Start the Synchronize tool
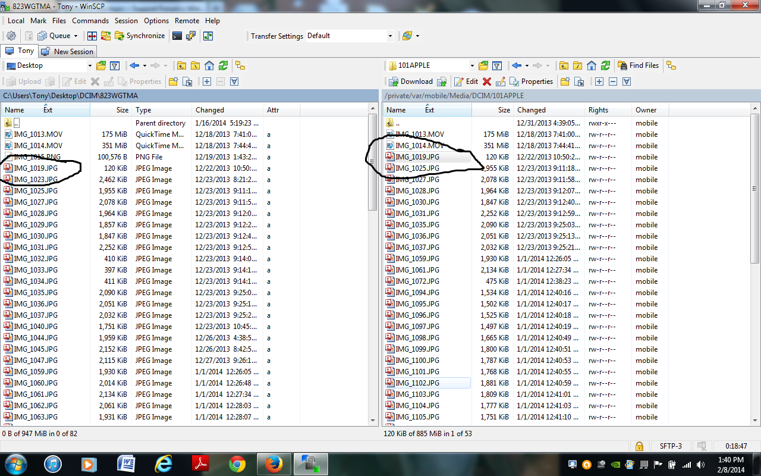 click(140, 35)
